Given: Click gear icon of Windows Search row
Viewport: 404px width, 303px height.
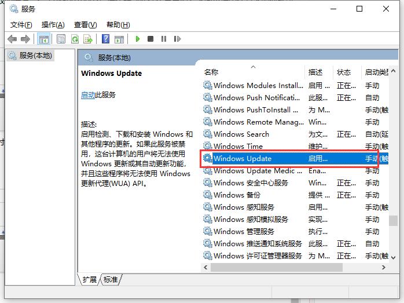Looking at the screenshot, I should coord(208,134).
